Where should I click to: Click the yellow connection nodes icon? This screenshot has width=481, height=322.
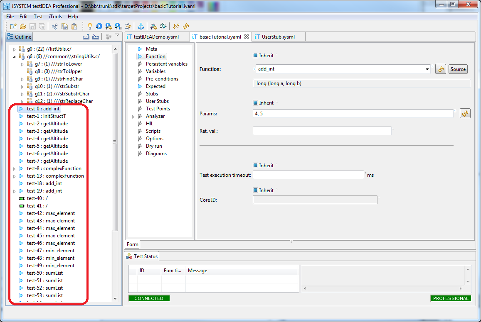(176, 26)
